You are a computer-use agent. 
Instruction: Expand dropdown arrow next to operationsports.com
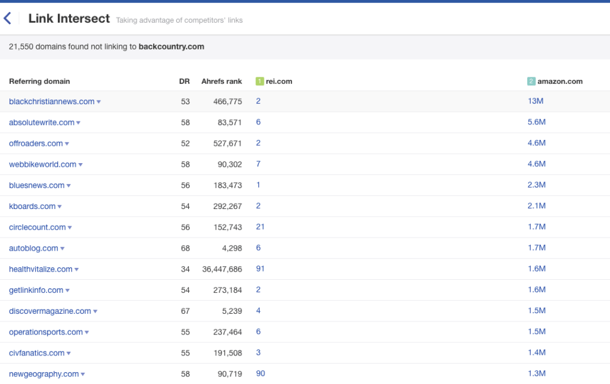pos(87,333)
